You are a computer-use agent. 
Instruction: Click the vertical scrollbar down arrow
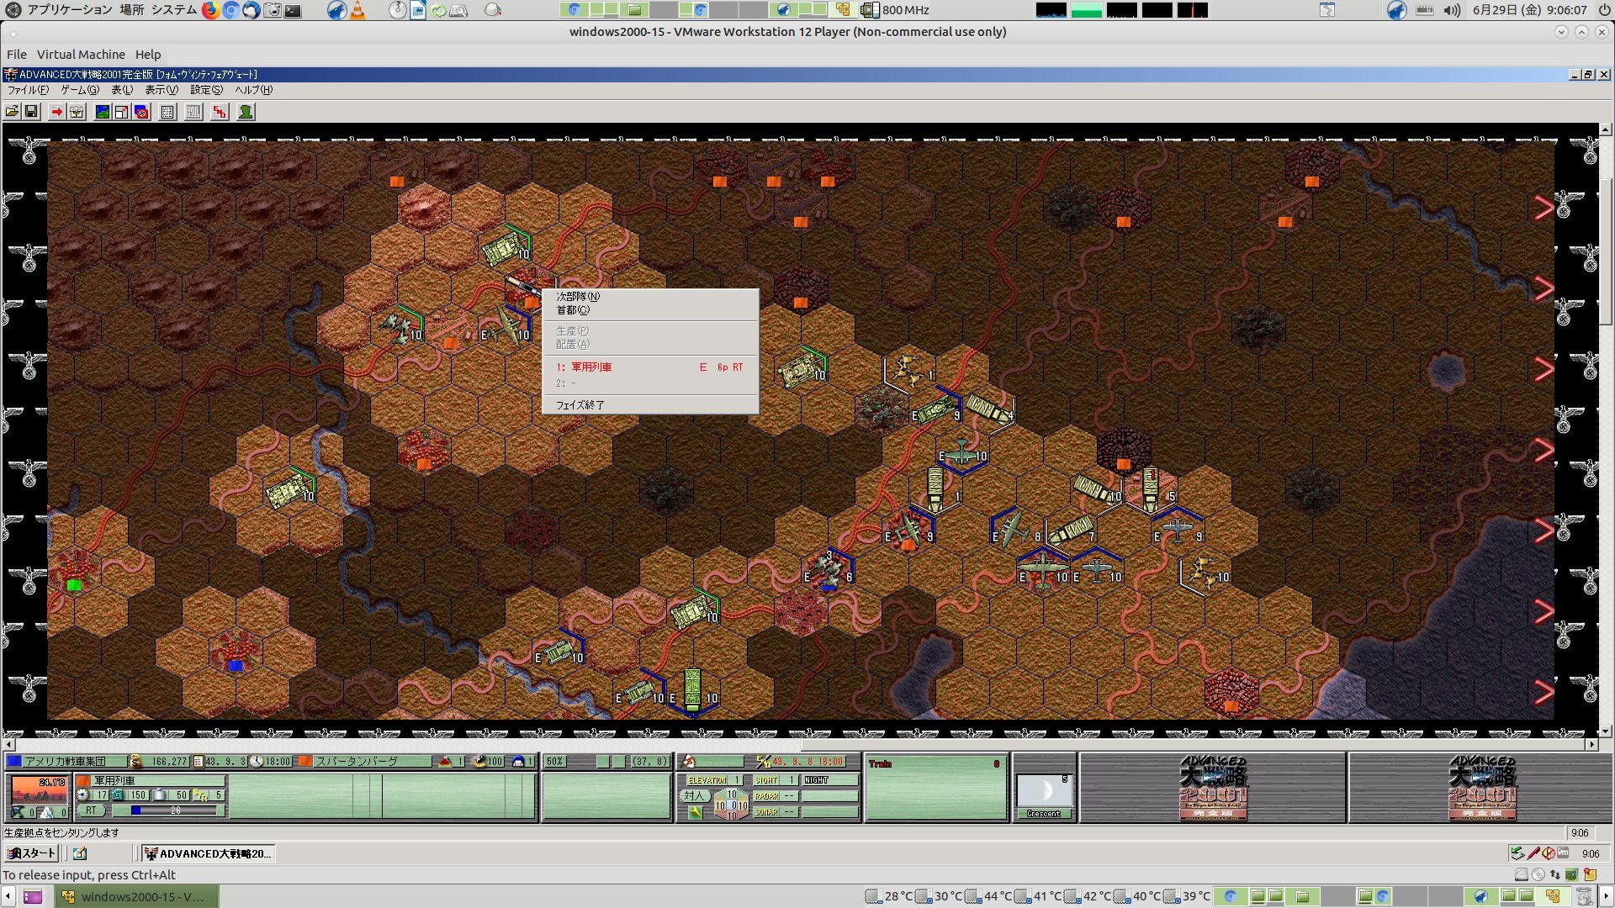1605,731
